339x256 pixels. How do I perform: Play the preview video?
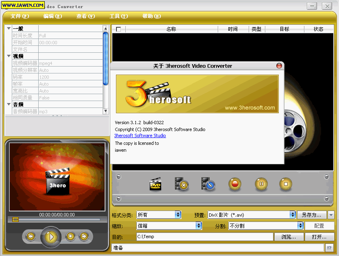(x=51, y=236)
